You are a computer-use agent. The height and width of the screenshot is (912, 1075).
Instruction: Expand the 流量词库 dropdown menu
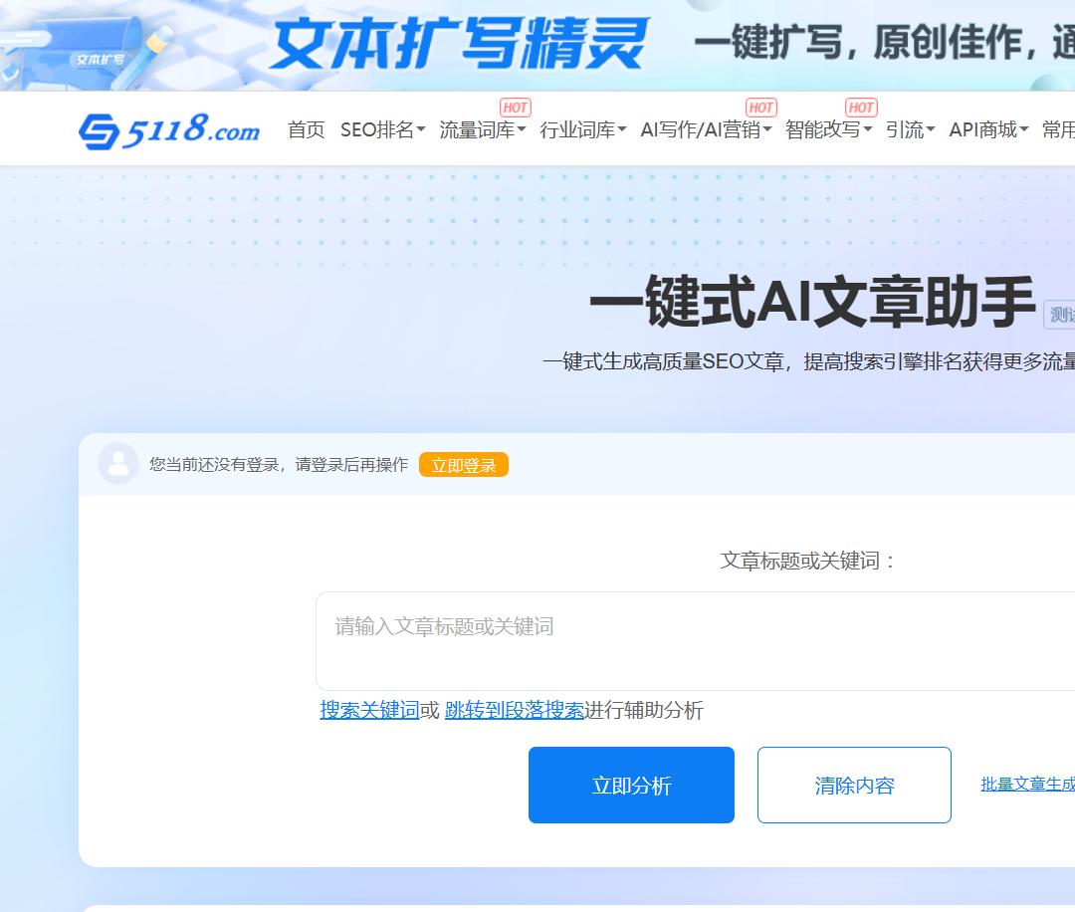pos(482,129)
